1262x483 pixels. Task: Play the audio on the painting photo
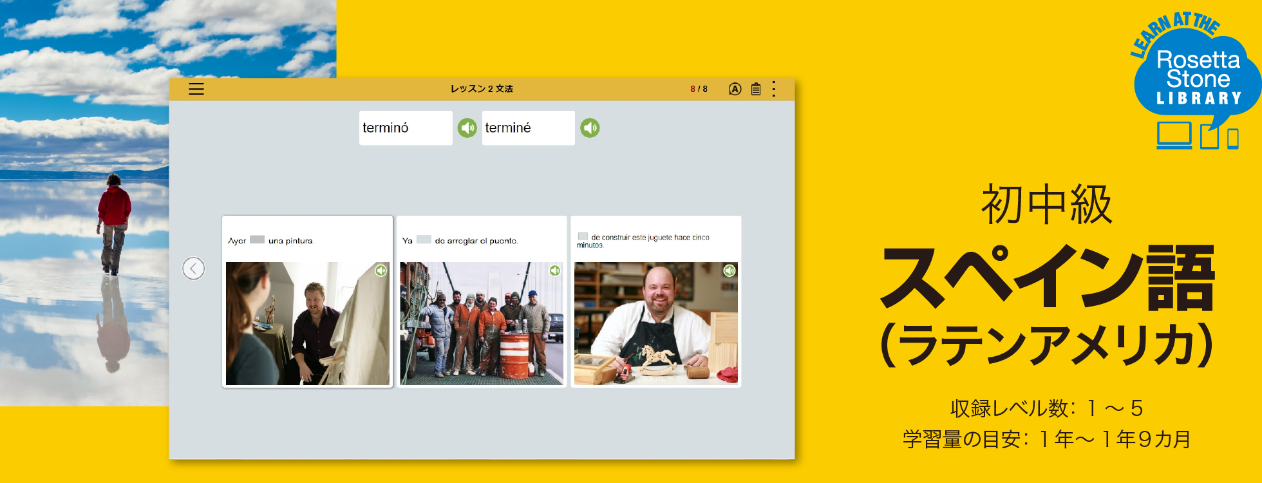click(381, 270)
